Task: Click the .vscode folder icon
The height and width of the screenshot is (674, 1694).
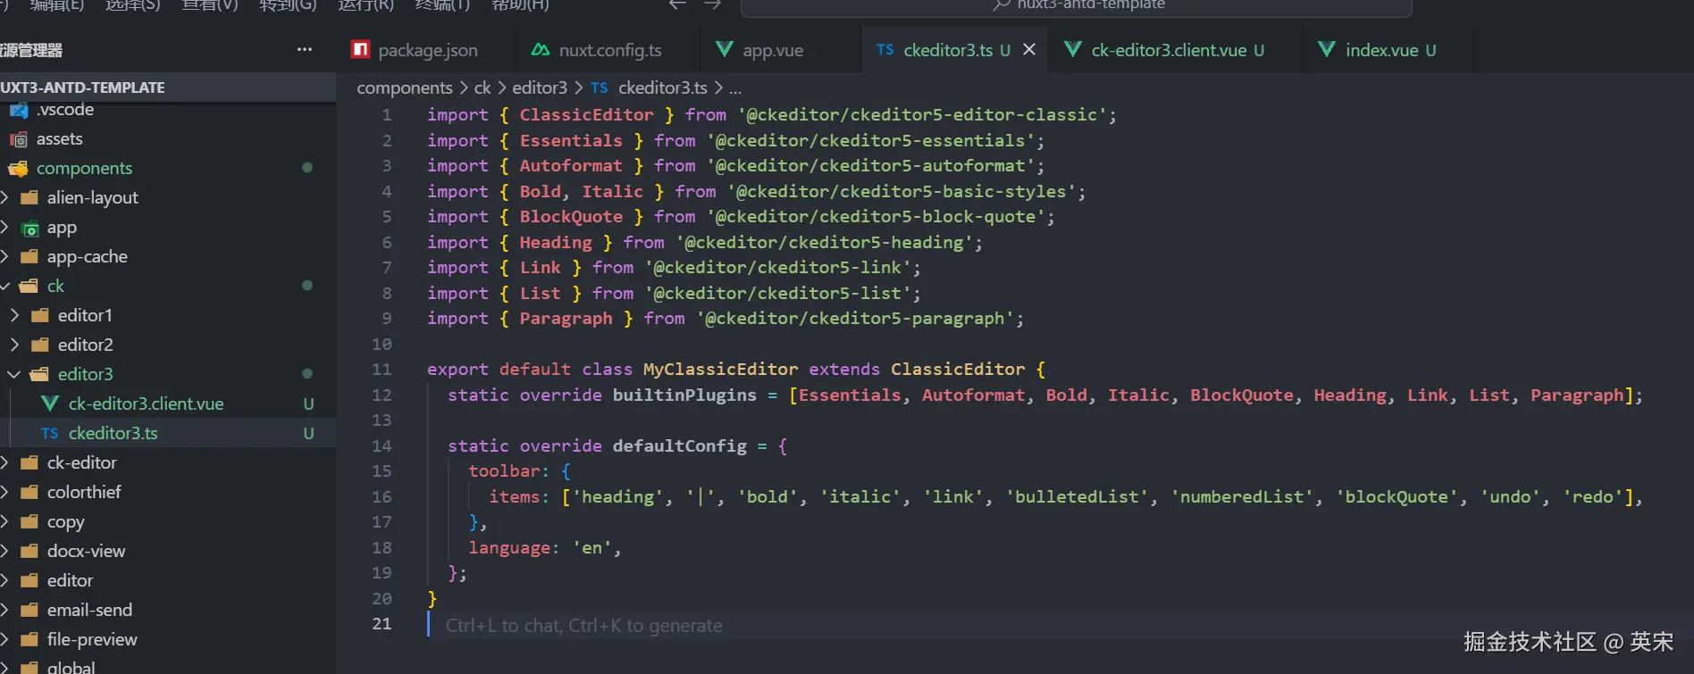Action: (x=19, y=111)
